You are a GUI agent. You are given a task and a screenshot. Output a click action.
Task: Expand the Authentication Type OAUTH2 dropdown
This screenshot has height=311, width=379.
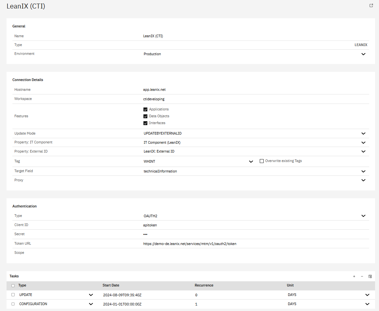click(x=363, y=216)
